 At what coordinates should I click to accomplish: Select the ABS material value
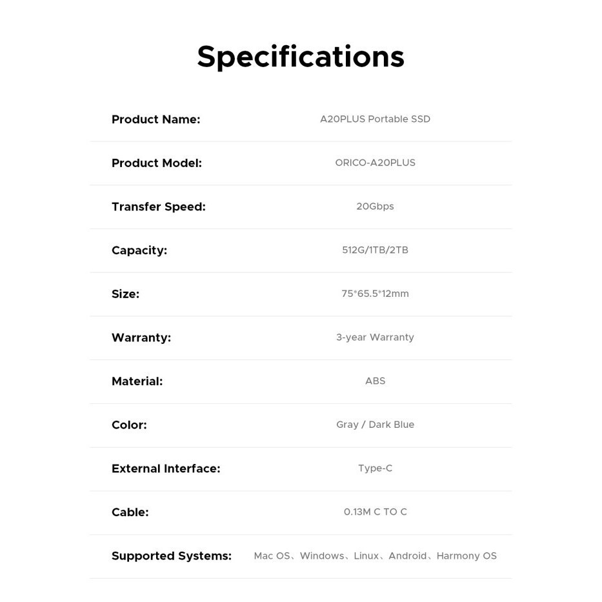(x=375, y=381)
